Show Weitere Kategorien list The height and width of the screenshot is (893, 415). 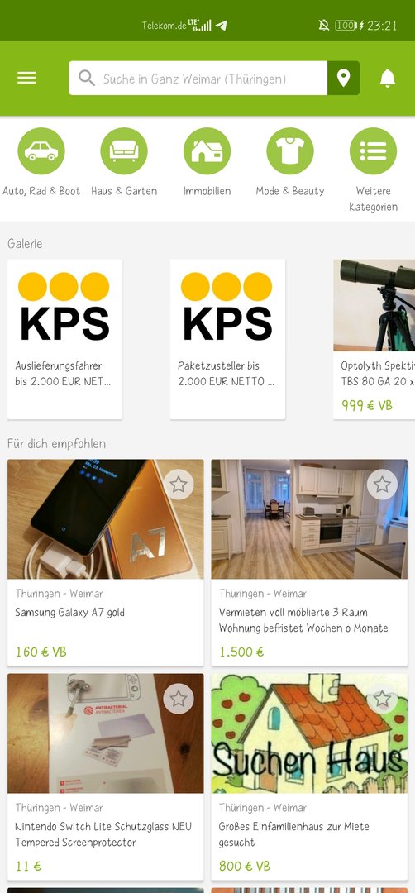373,170
